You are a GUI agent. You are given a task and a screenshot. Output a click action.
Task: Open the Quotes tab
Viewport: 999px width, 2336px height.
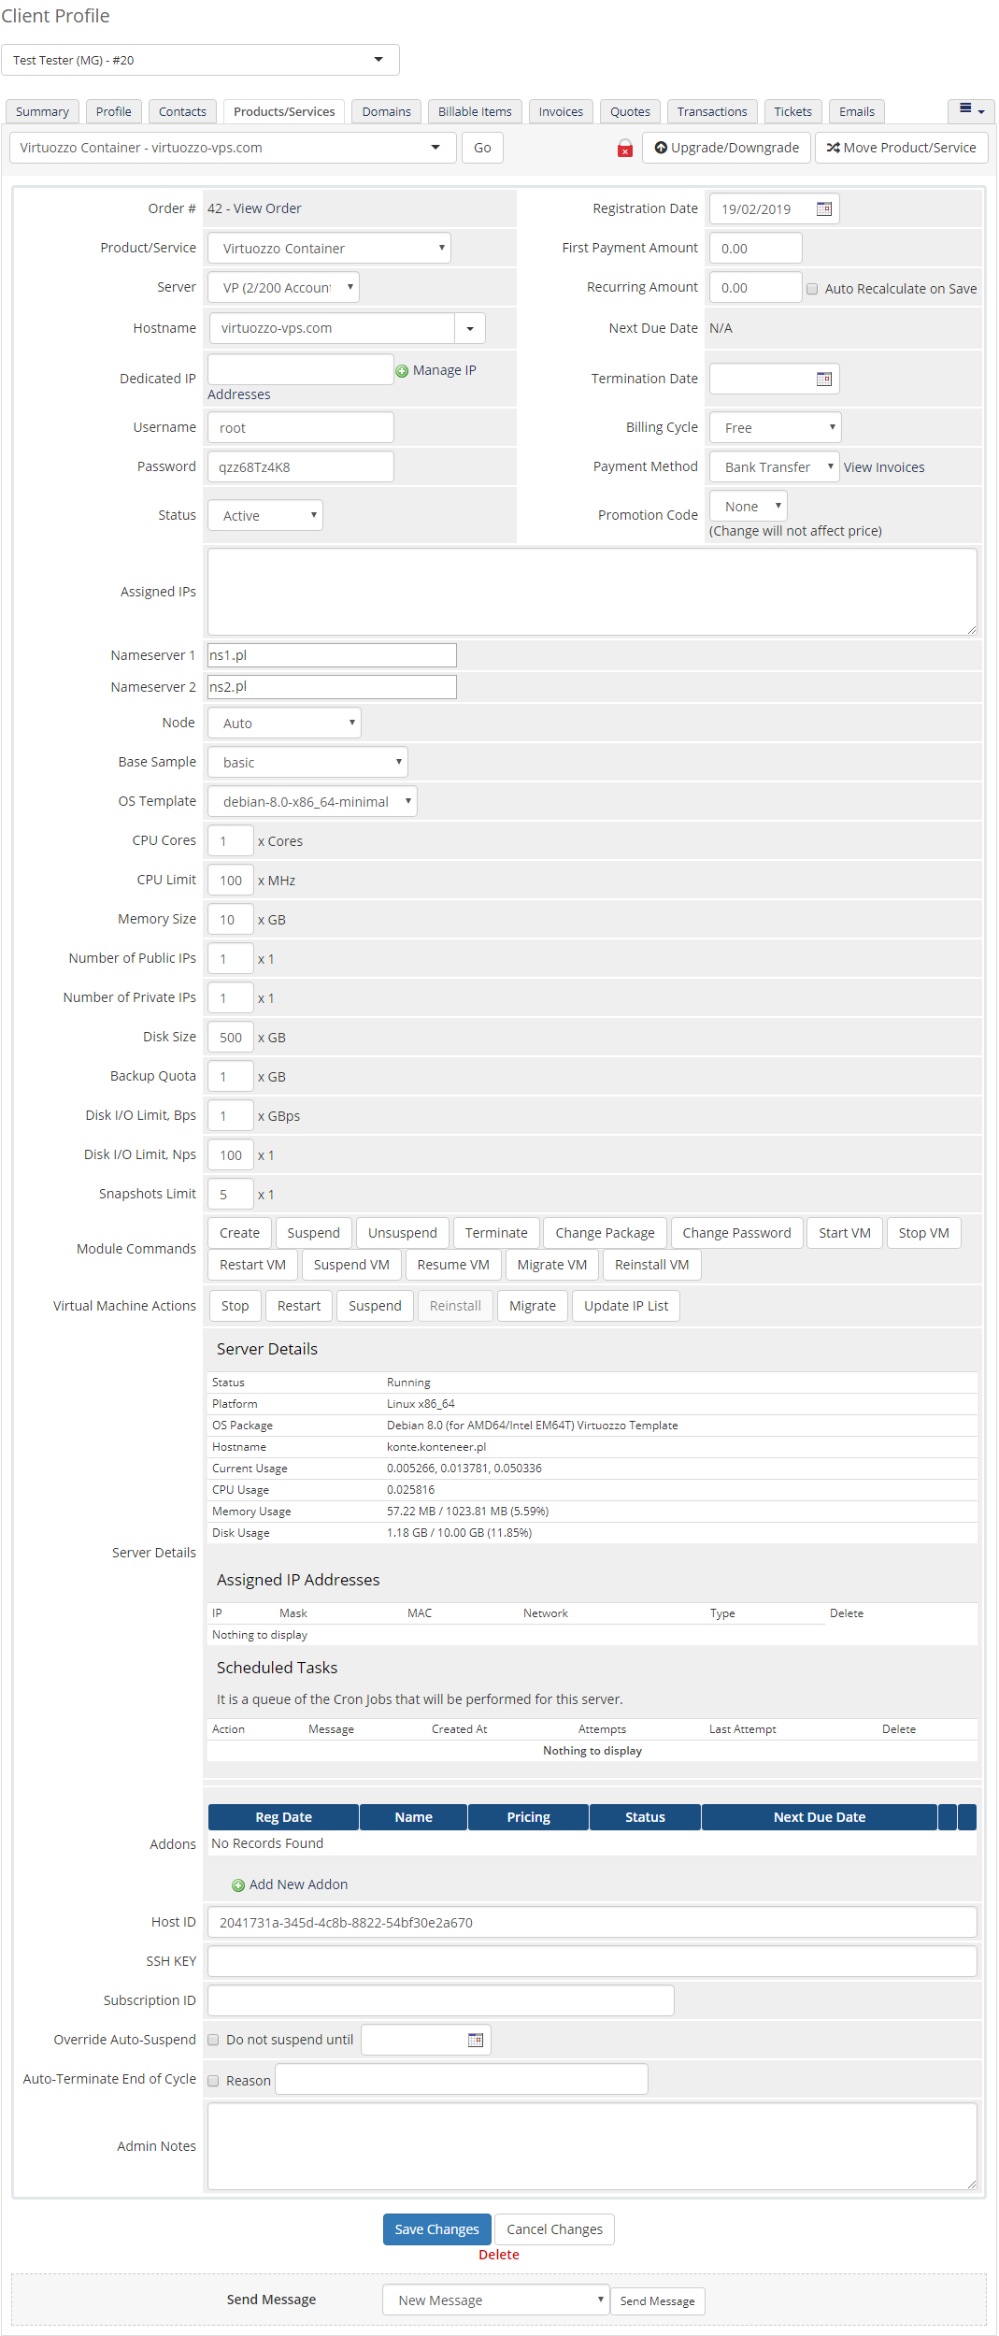(x=630, y=111)
